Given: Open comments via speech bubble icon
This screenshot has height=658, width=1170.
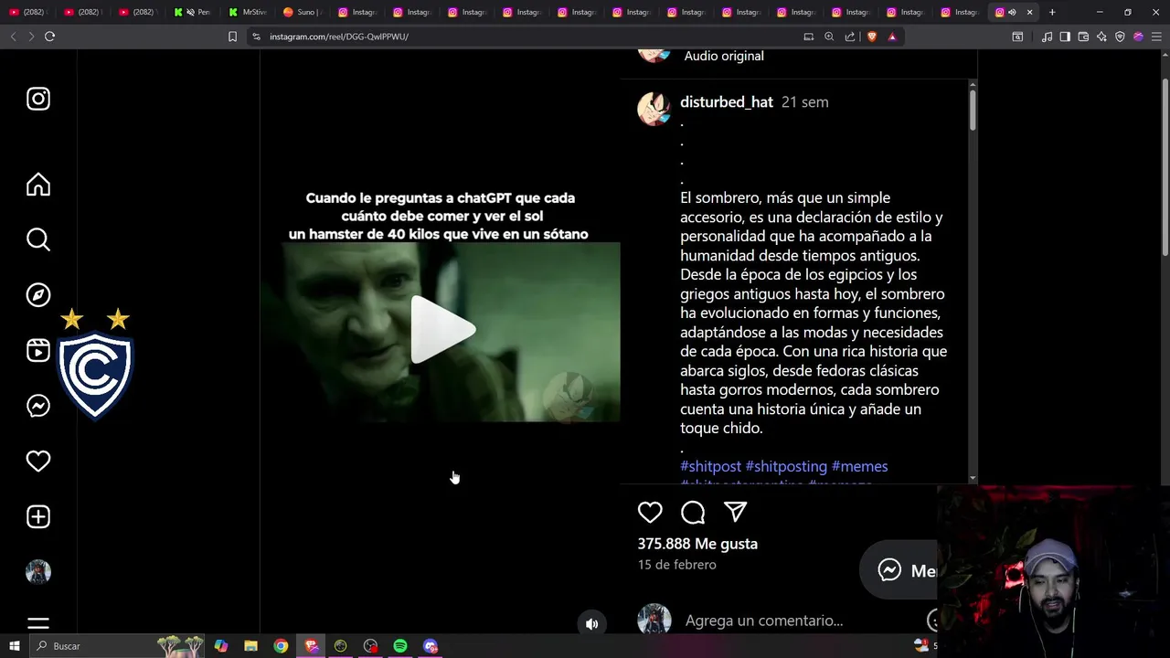Looking at the screenshot, I should click(693, 513).
